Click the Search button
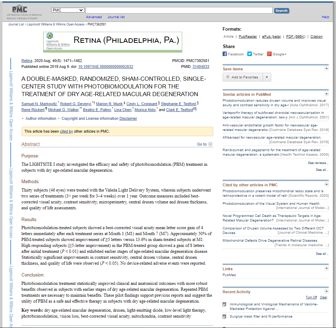 tap(282, 10)
